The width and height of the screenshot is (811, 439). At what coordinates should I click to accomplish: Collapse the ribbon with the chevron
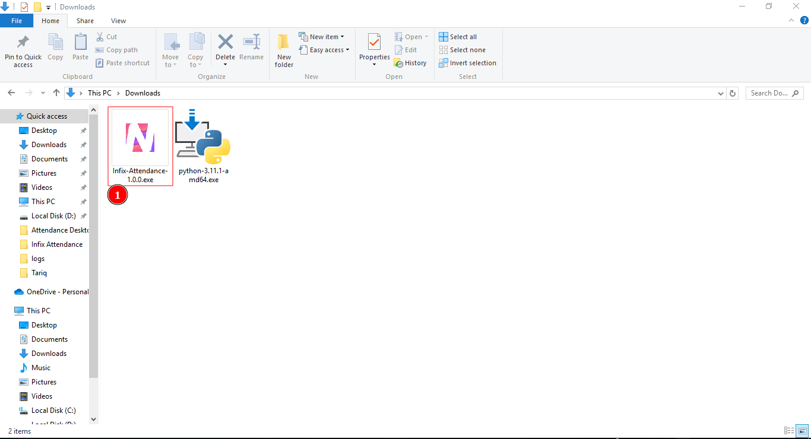click(791, 20)
